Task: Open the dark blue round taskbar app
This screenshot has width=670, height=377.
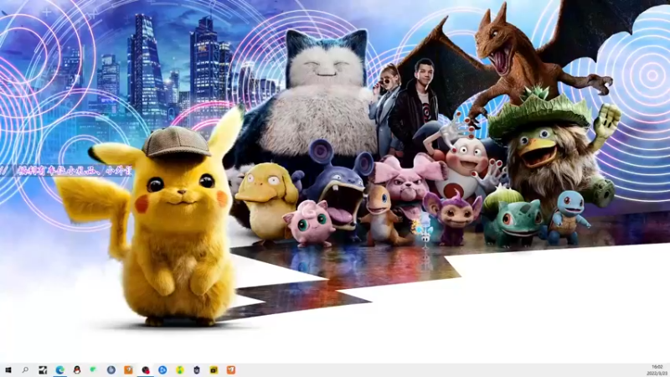Action: 111,370
